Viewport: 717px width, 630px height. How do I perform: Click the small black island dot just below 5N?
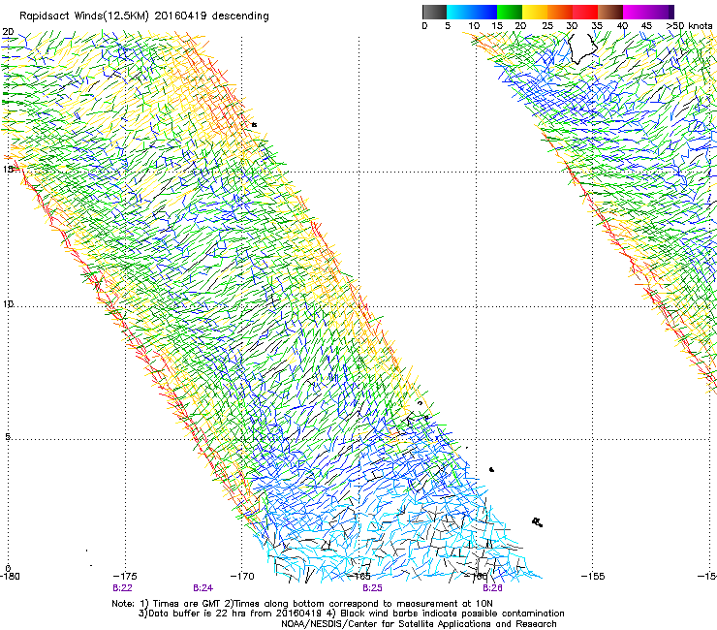(x=491, y=469)
